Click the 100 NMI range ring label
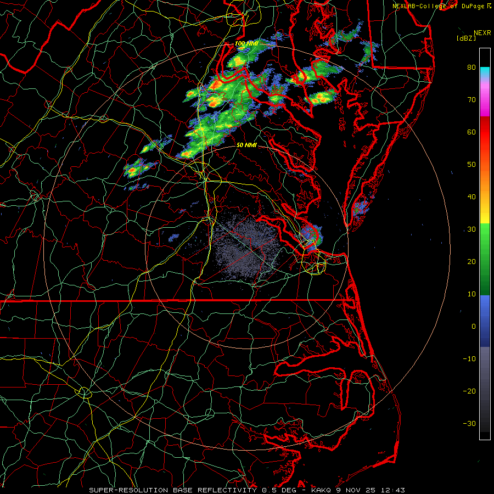 tap(246, 43)
